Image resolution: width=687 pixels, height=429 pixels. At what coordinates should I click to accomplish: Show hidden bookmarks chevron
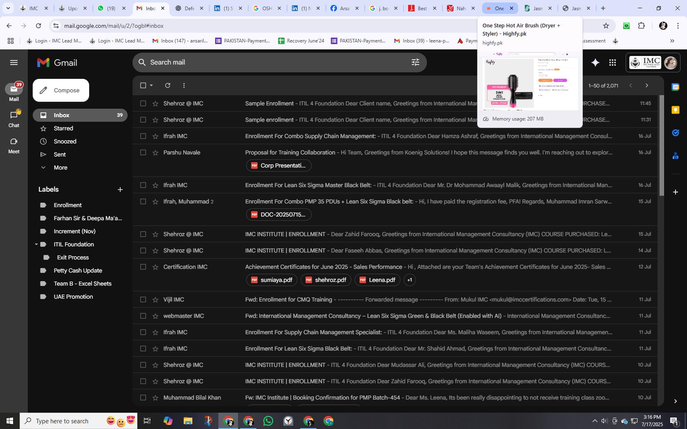pyautogui.click(x=672, y=41)
